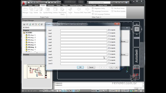Uncheck 'in reports' for Line7

point(109,48)
